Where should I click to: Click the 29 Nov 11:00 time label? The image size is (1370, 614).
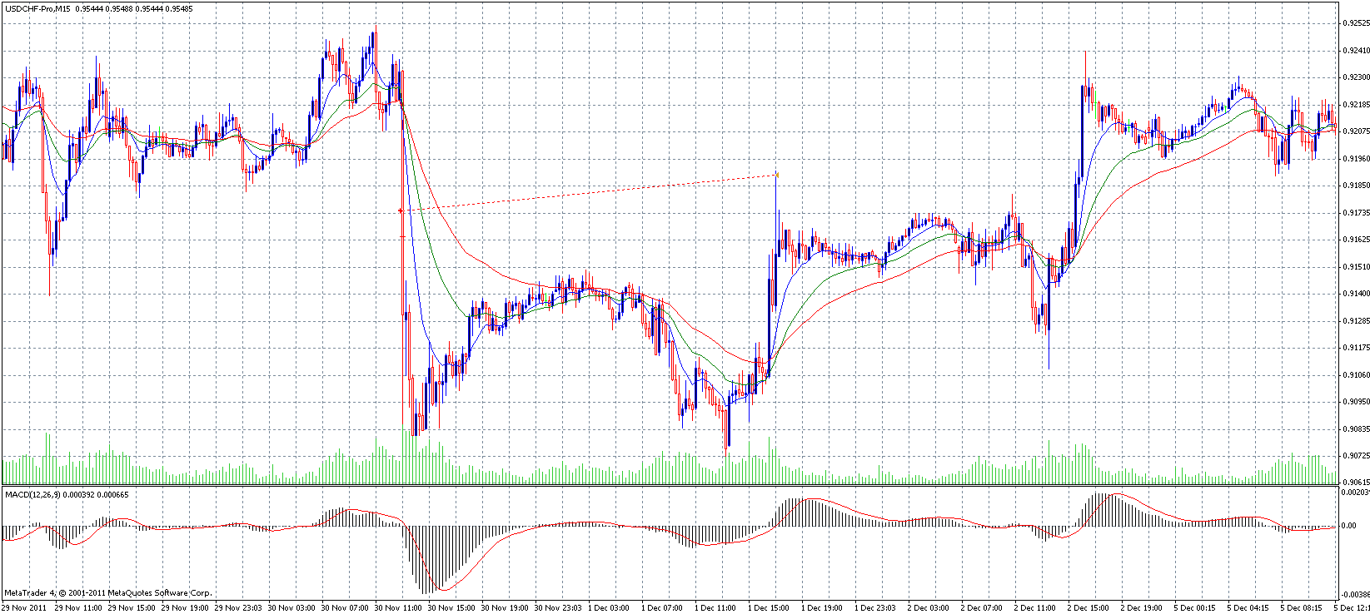78,608
